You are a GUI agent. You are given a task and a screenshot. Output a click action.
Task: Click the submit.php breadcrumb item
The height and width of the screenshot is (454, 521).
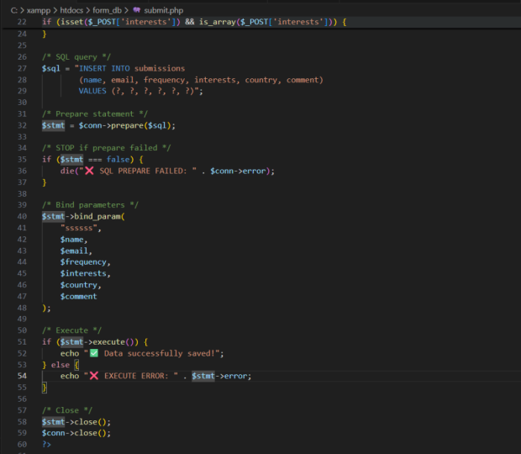point(164,11)
